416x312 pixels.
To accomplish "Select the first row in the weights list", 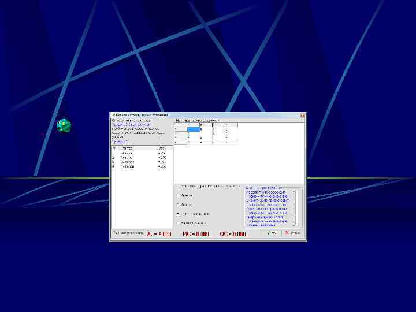I will tap(142, 153).
